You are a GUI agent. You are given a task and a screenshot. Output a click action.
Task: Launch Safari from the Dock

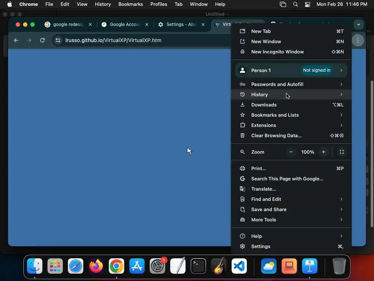click(76, 266)
